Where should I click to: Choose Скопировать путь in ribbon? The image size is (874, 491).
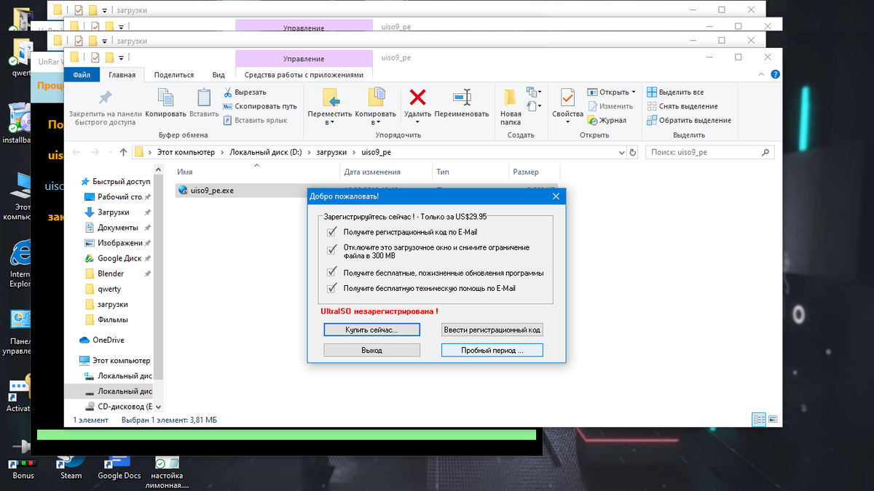[260, 106]
